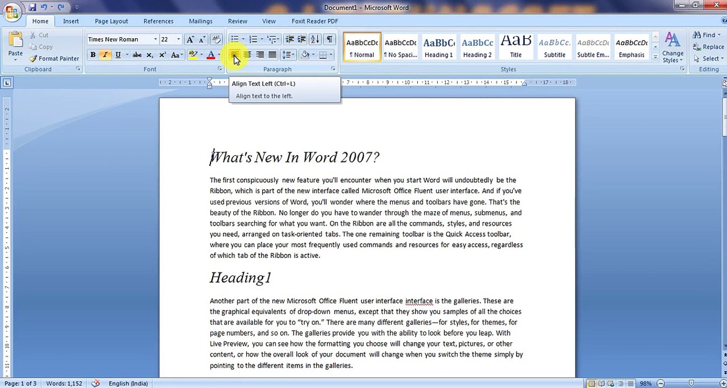727x388 pixels.
Task: Switch to Outline view
Action: (620, 384)
